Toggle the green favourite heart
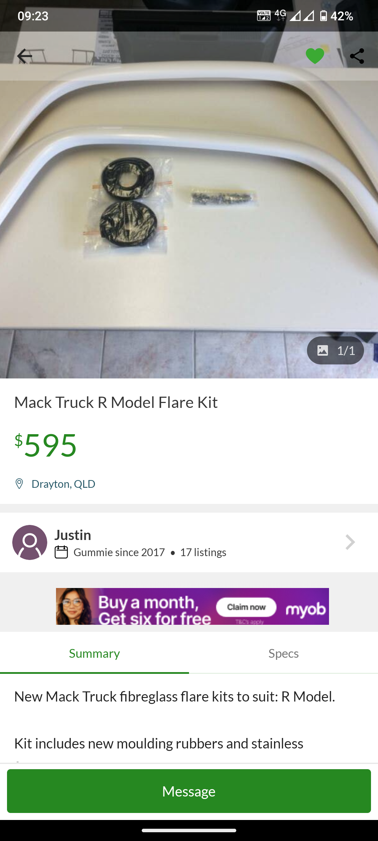This screenshot has height=841, width=378. tap(315, 56)
